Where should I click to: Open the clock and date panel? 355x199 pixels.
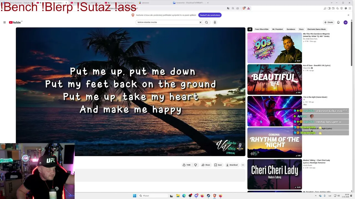345,196
